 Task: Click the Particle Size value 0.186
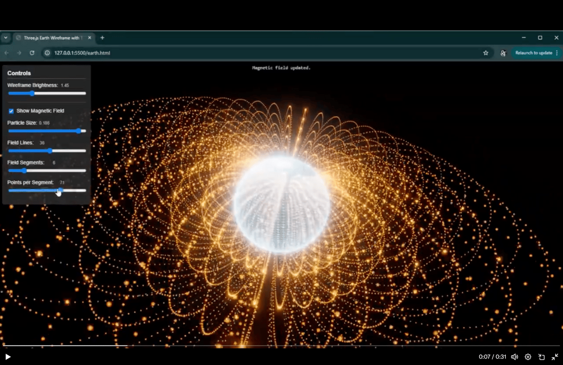pyautogui.click(x=44, y=123)
